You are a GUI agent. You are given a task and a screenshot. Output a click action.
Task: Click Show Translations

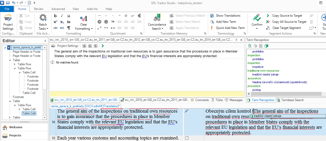(x=225, y=16)
